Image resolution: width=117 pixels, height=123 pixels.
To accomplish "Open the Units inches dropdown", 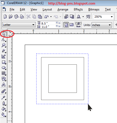I will point(102,25).
